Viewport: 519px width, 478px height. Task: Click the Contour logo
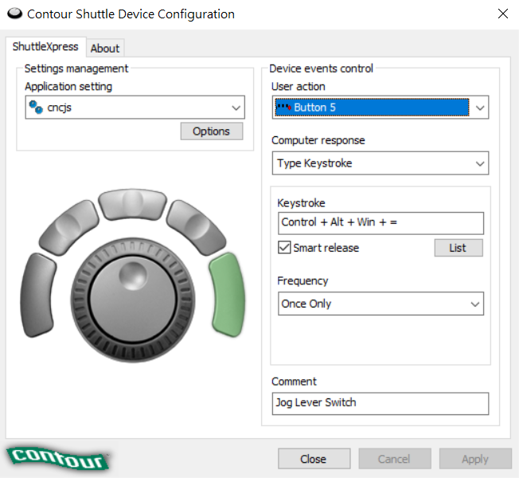coord(57,458)
